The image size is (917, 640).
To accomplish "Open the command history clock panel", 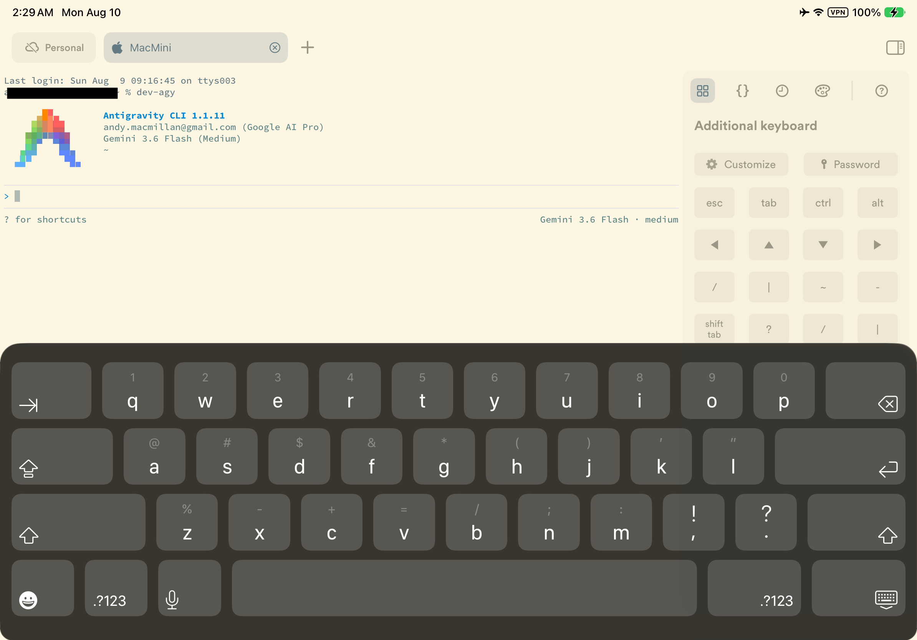I will [x=782, y=91].
